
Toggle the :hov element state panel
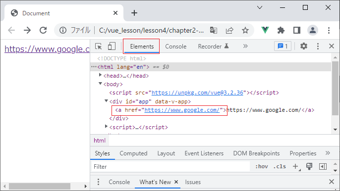(x=262, y=167)
